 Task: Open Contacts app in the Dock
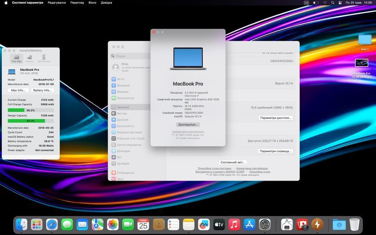pyautogui.click(x=159, y=225)
